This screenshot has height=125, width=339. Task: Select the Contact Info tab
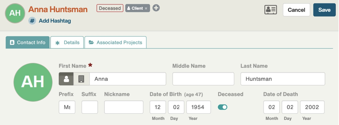coord(27,42)
